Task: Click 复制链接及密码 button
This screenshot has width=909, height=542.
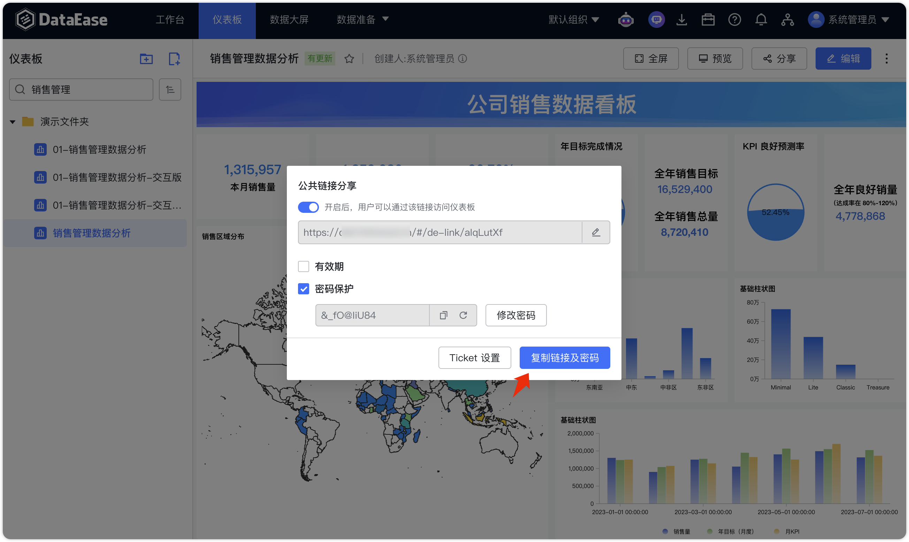Action: [565, 357]
